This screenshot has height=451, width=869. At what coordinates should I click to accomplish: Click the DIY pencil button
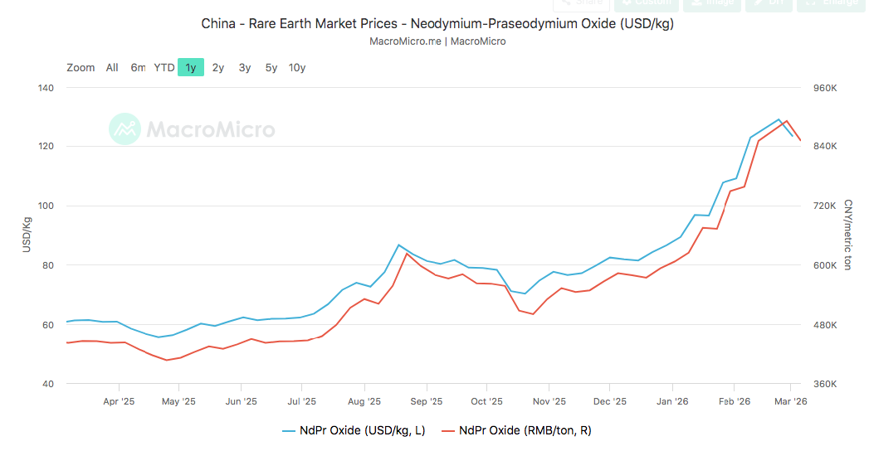(x=768, y=3)
